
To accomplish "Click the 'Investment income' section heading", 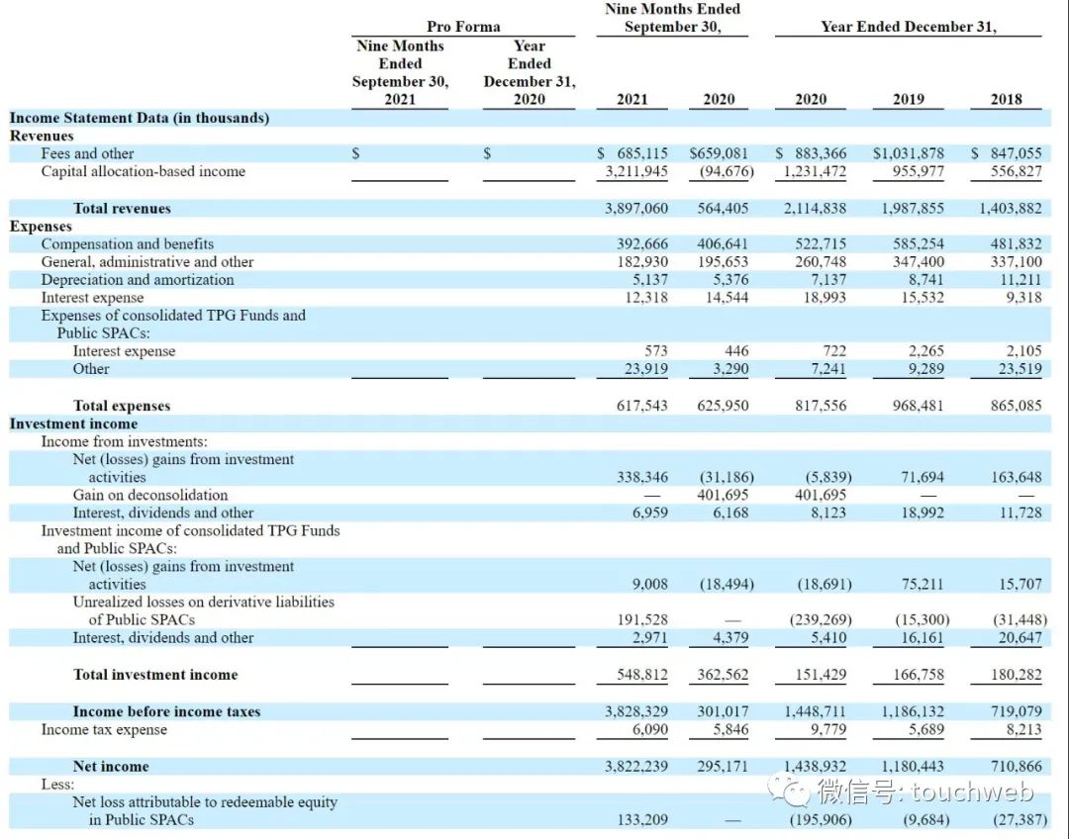I will coord(73,423).
